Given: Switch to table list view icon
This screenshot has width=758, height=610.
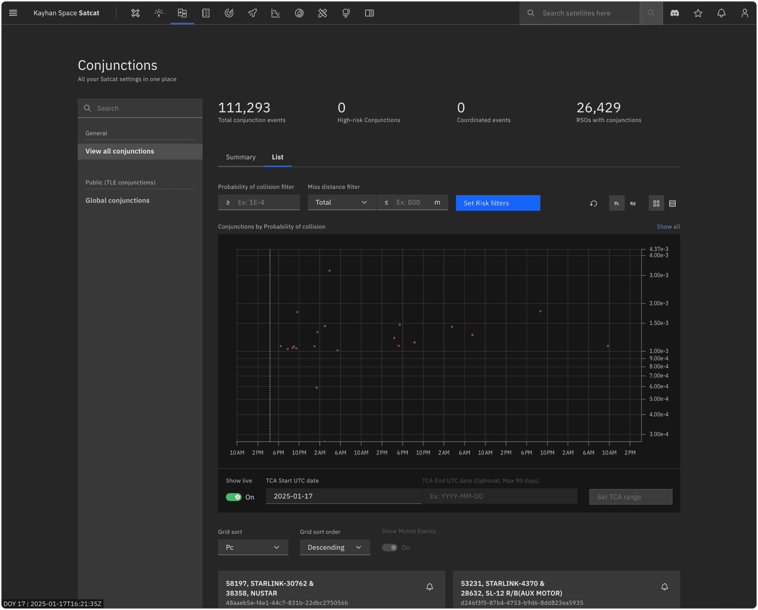Looking at the screenshot, I should coord(672,203).
